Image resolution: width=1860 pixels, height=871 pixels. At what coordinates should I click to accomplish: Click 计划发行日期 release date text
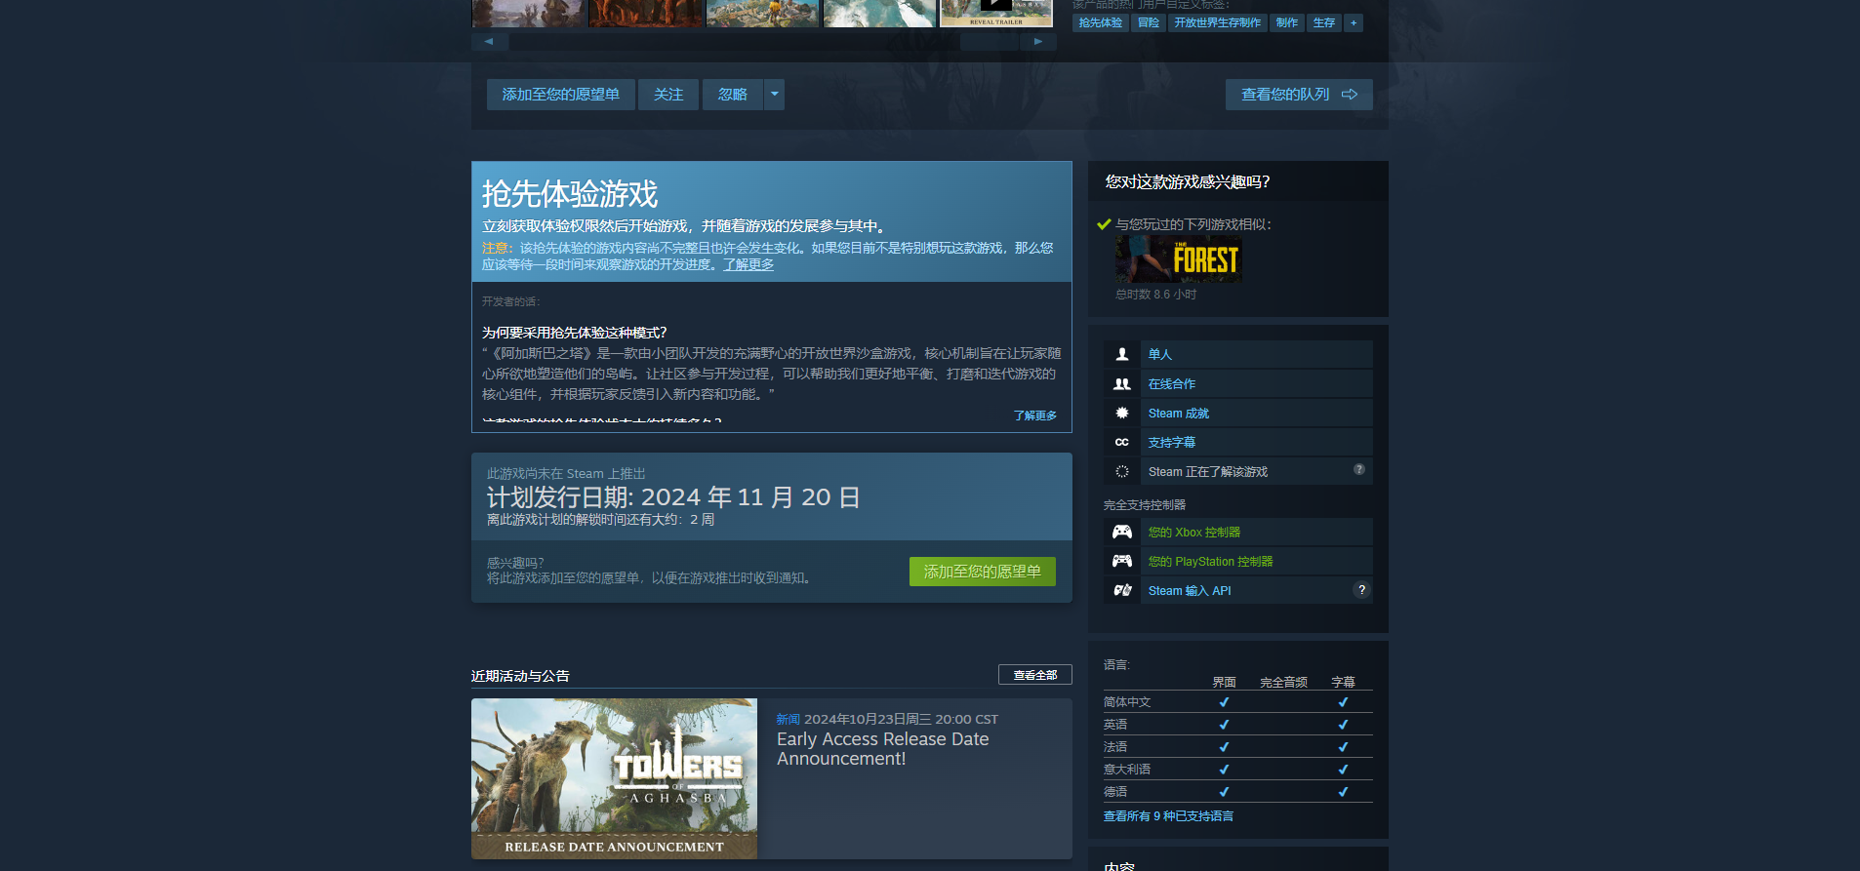click(x=673, y=497)
